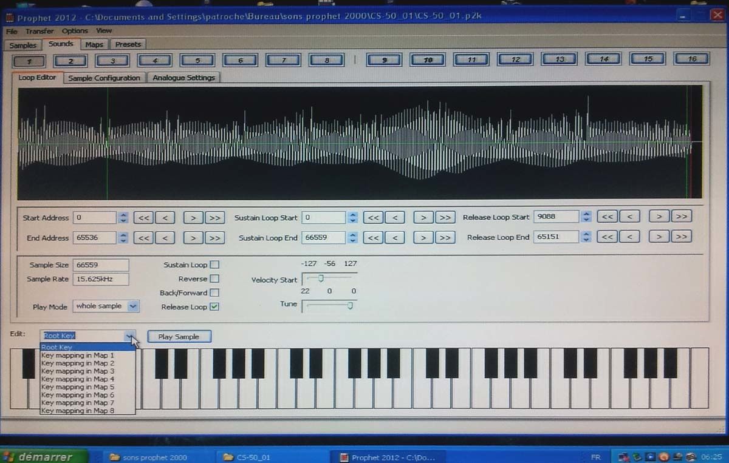Step Release Loop End back with <
Viewport: 729px width, 463px height.
click(629, 237)
